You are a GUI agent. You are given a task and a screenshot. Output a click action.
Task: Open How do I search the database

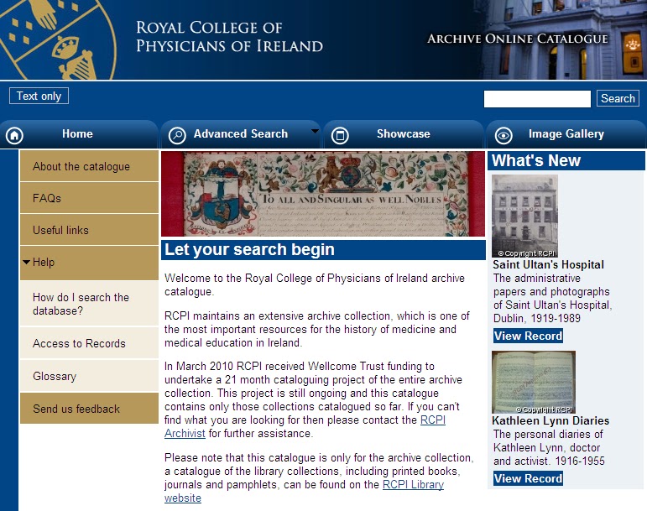click(89, 304)
